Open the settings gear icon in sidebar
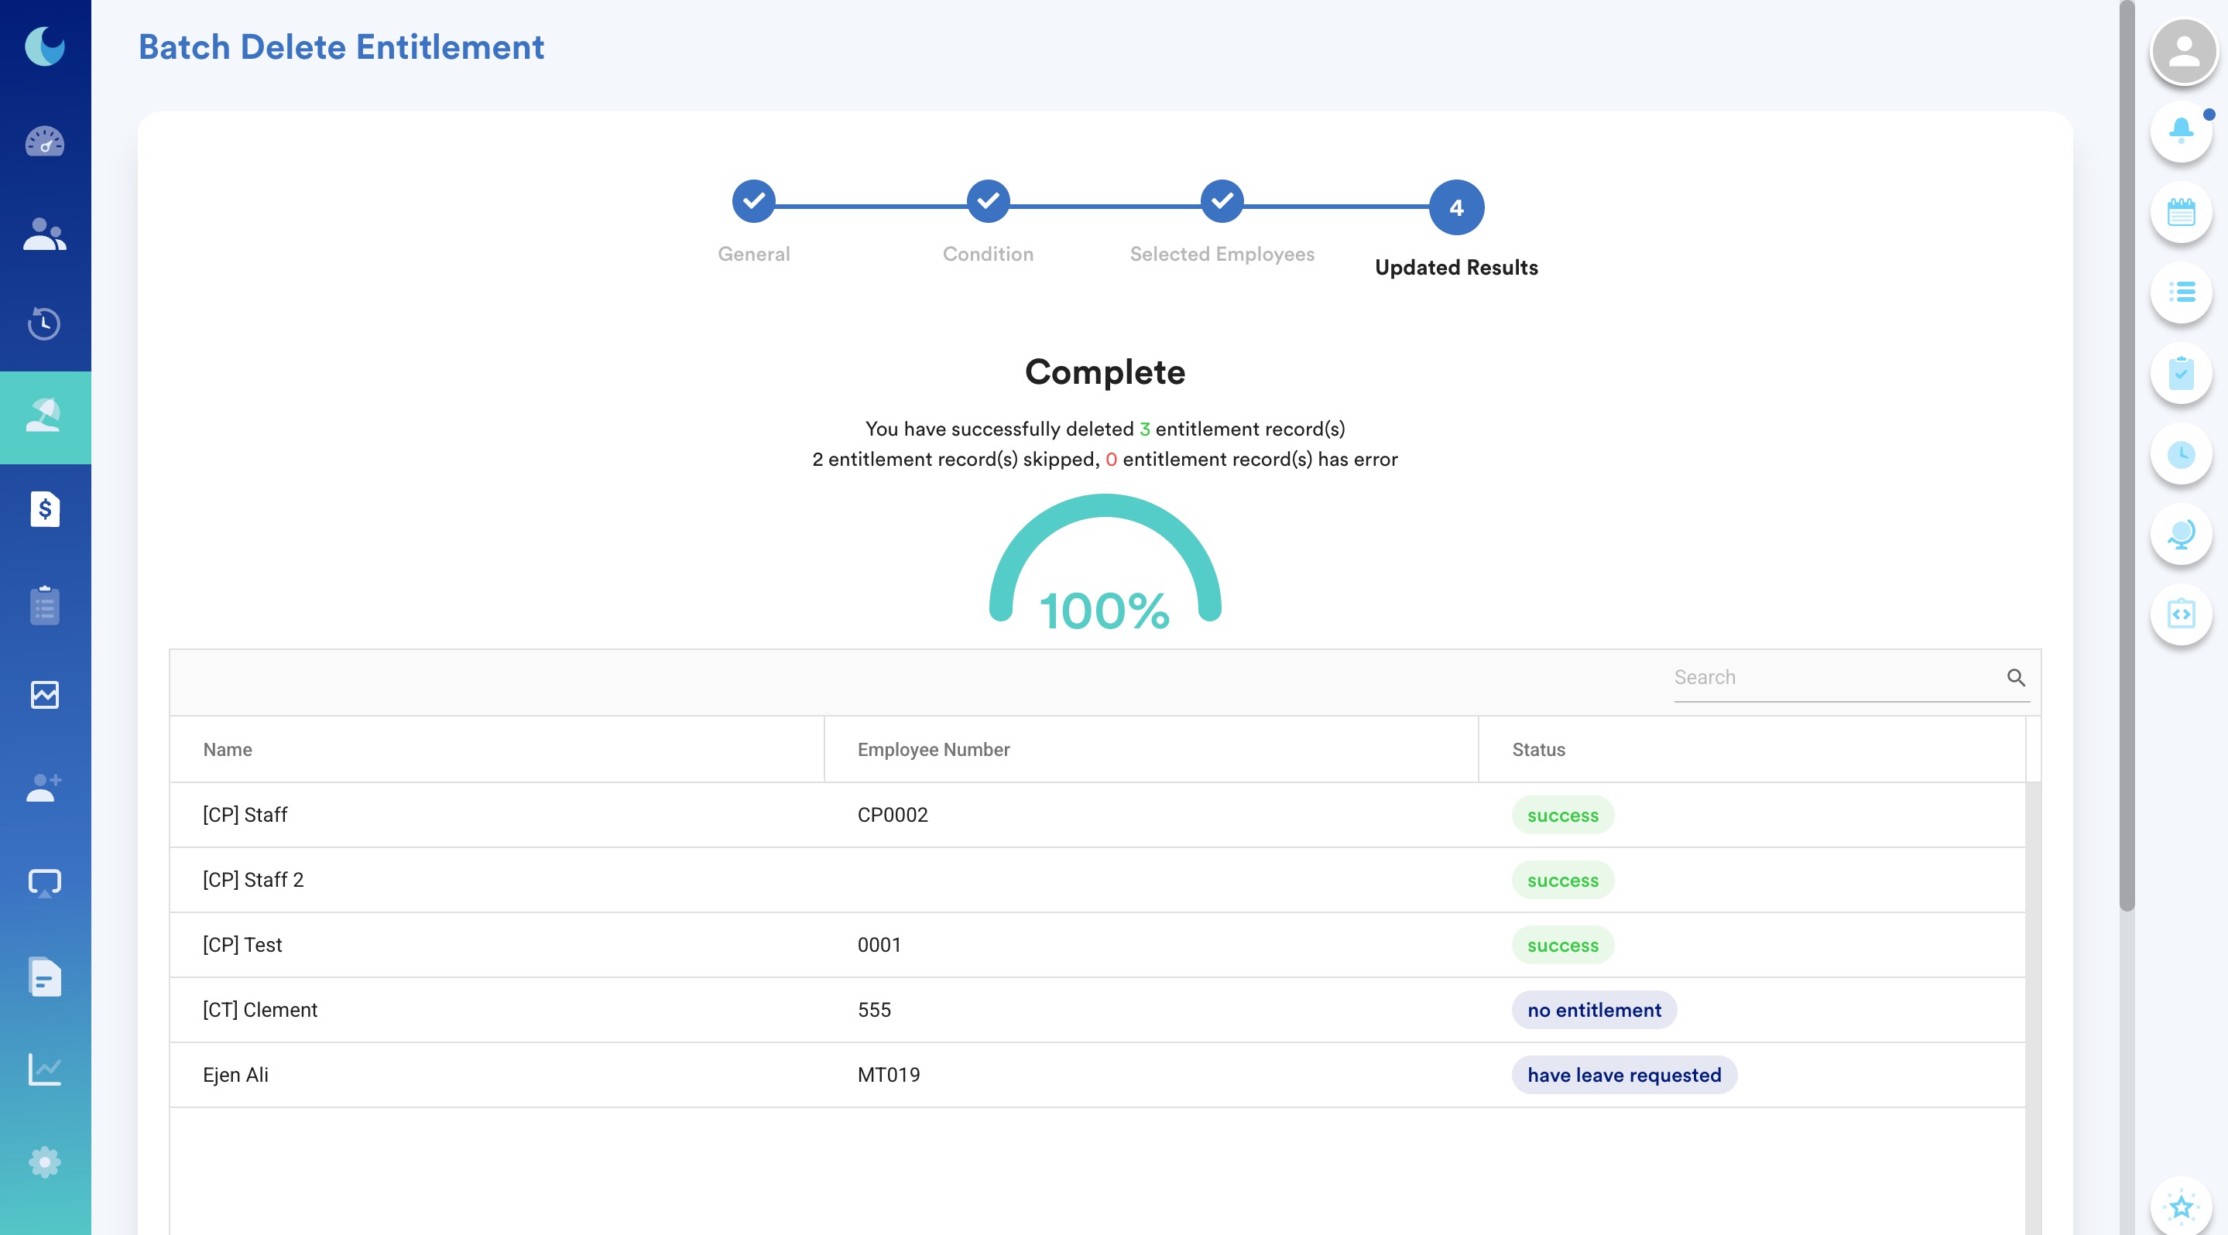2228x1235 pixels. pos(44,1162)
